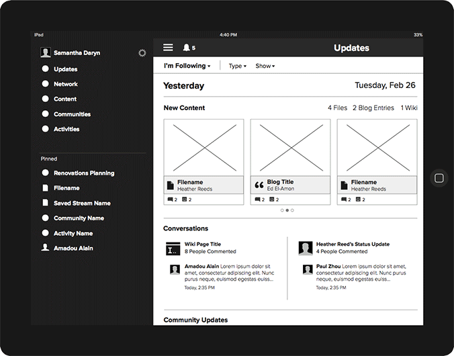Open Heather Reed's Status Update
This screenshot has height=356, width=454.
(353, 244)
